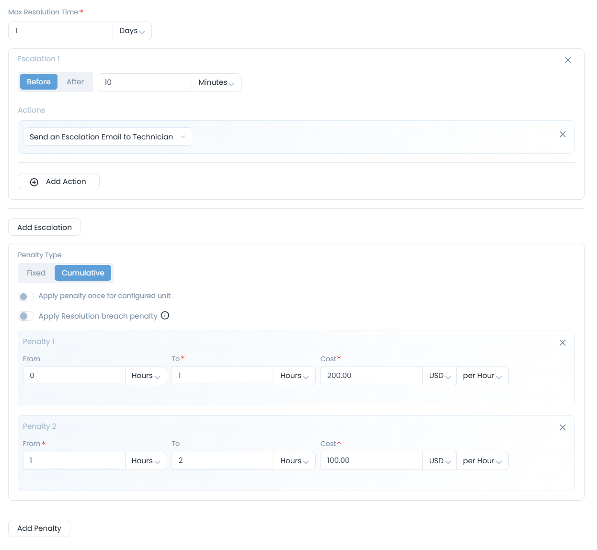Switch penalty type to Fixed
The image size is (597, 550).
36,273
